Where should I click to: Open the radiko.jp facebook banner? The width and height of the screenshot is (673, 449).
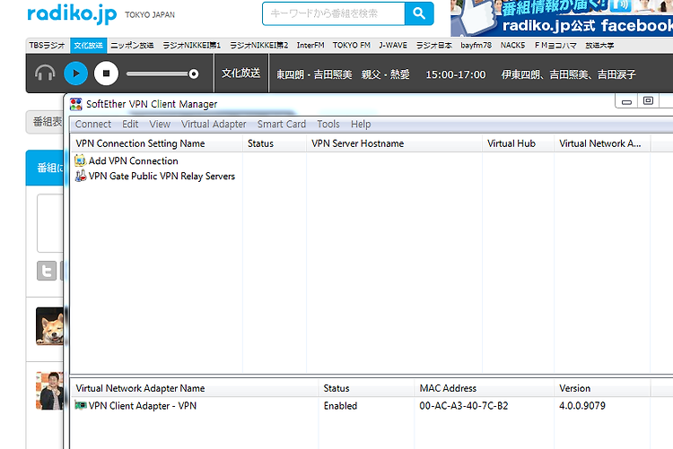pos(562,18)
